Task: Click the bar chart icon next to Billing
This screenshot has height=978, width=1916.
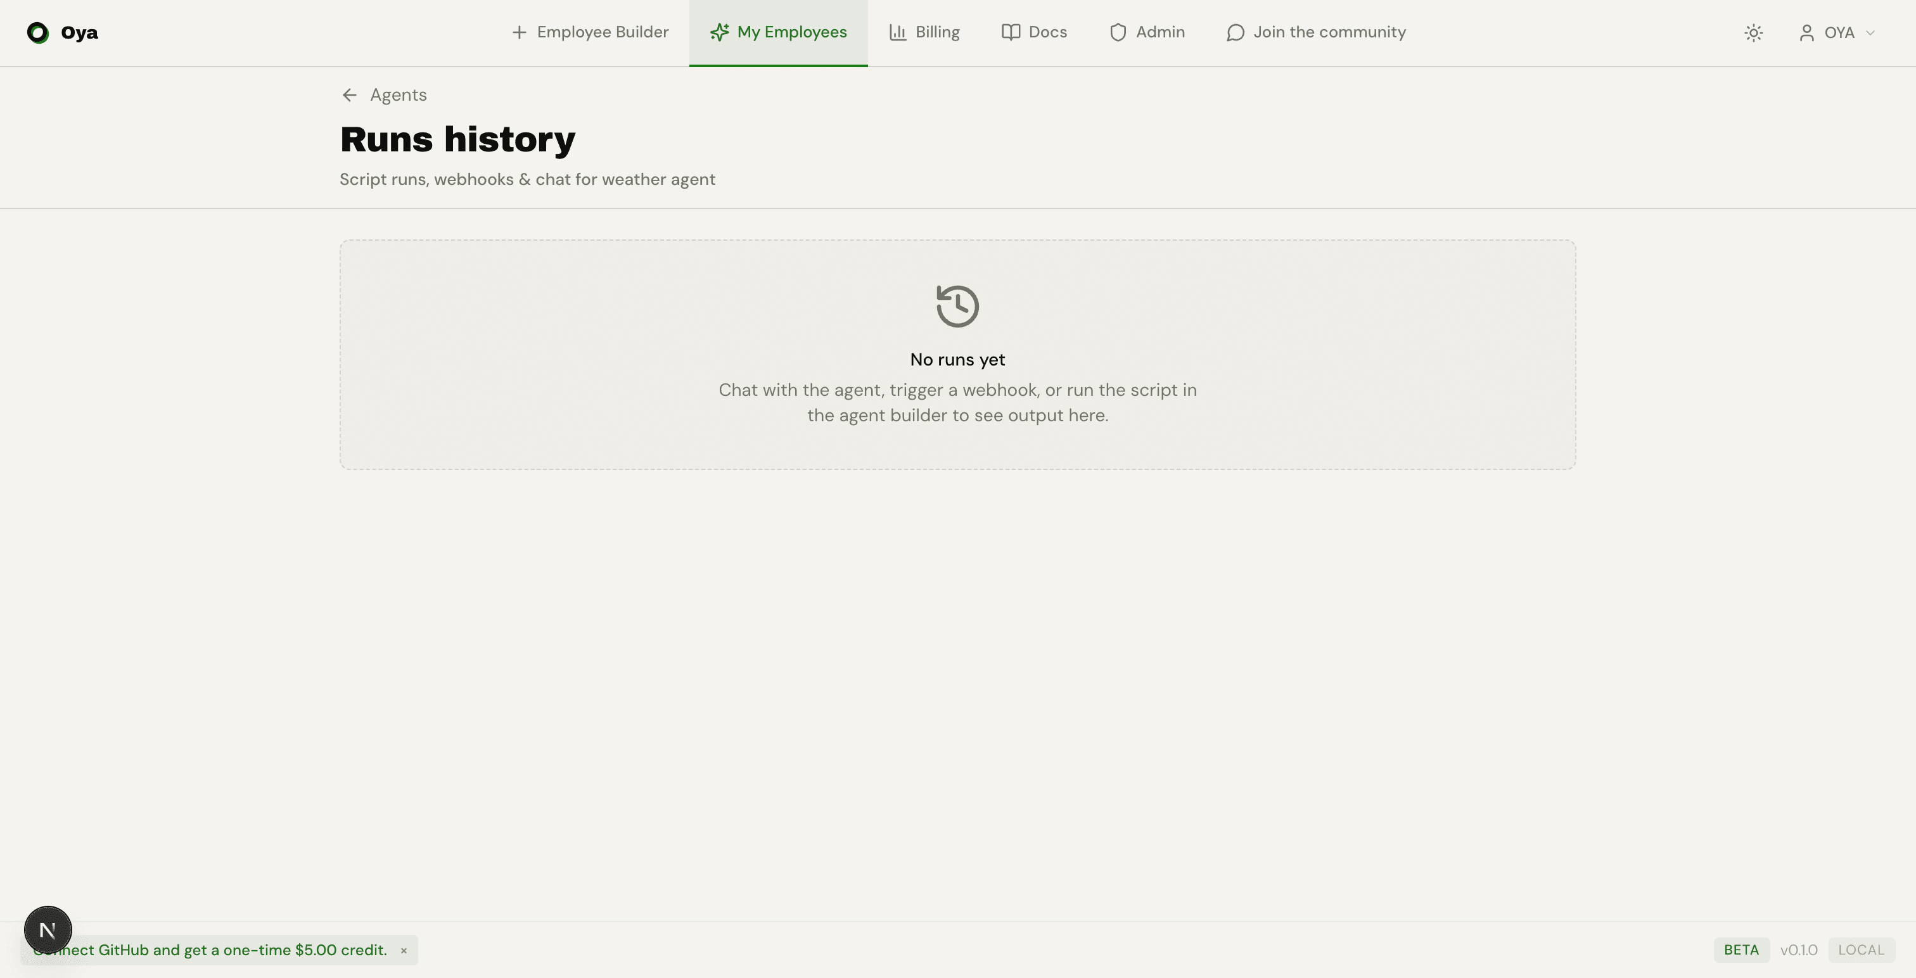Action: (x=898, y=32)
